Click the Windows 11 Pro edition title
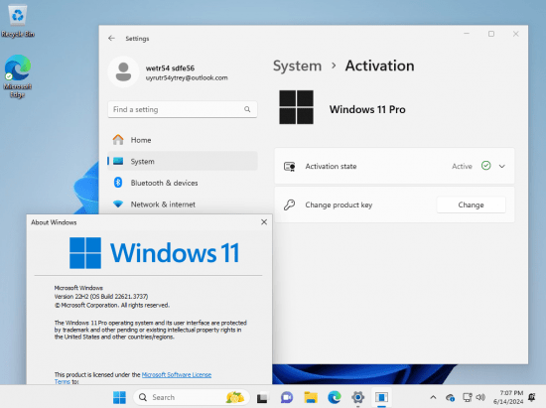The width and height of the screenshot is (546, 408). [x=367, y=109]
